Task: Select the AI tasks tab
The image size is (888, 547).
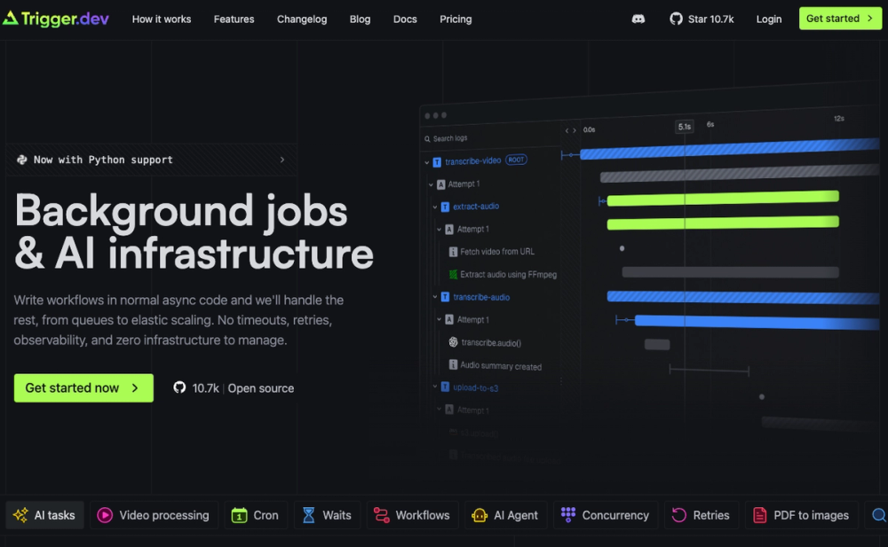Action: 44,515
